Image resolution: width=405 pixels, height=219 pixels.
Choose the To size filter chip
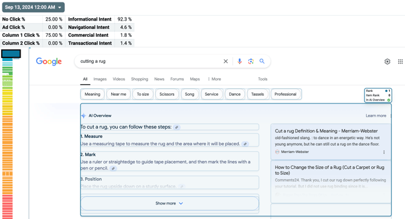[x=143, y=94]
